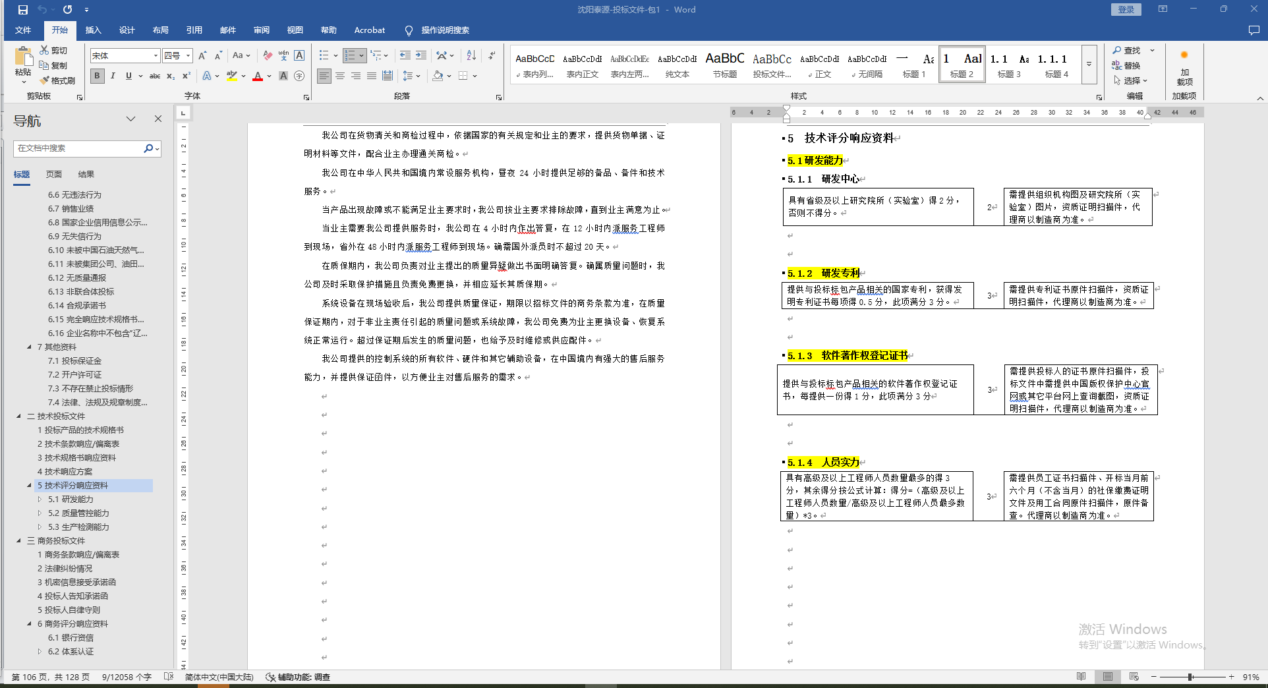Collapse the '7 其他资料' heading in navigation

pos(29,347)
